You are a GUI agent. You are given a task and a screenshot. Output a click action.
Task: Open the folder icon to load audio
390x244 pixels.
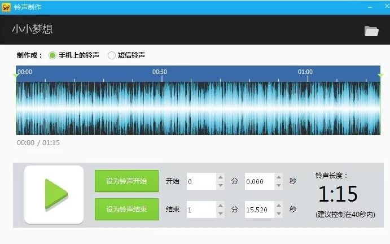point(371,31)
